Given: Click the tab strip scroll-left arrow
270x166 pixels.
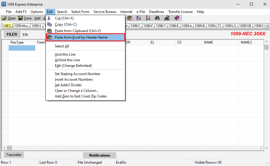Looking at the screenshot, I should click(x=265, y=26).
